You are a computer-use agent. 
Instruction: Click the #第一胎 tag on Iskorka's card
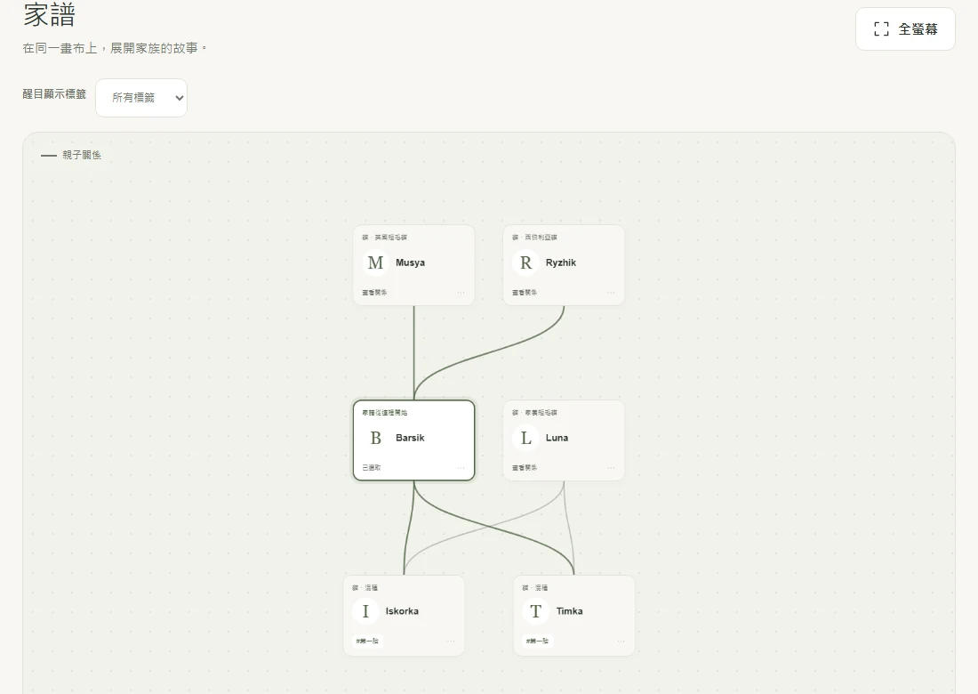click(x=367, y=641)
